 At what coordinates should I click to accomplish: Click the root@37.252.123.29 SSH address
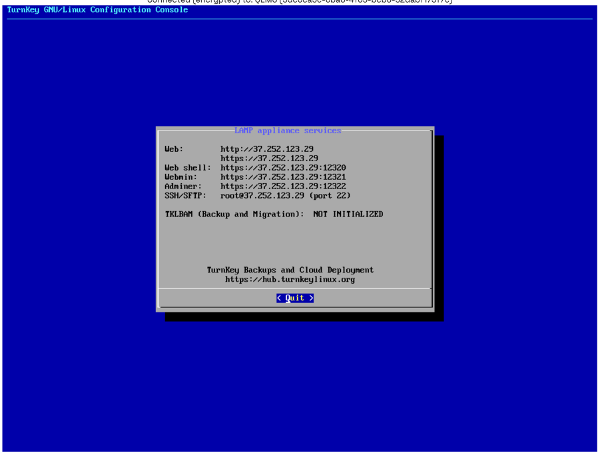(262, 195)
